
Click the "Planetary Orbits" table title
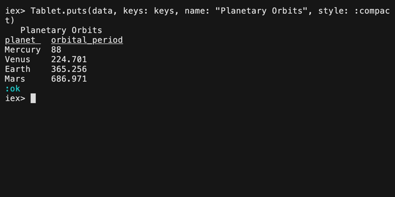[x=61, y=31]
